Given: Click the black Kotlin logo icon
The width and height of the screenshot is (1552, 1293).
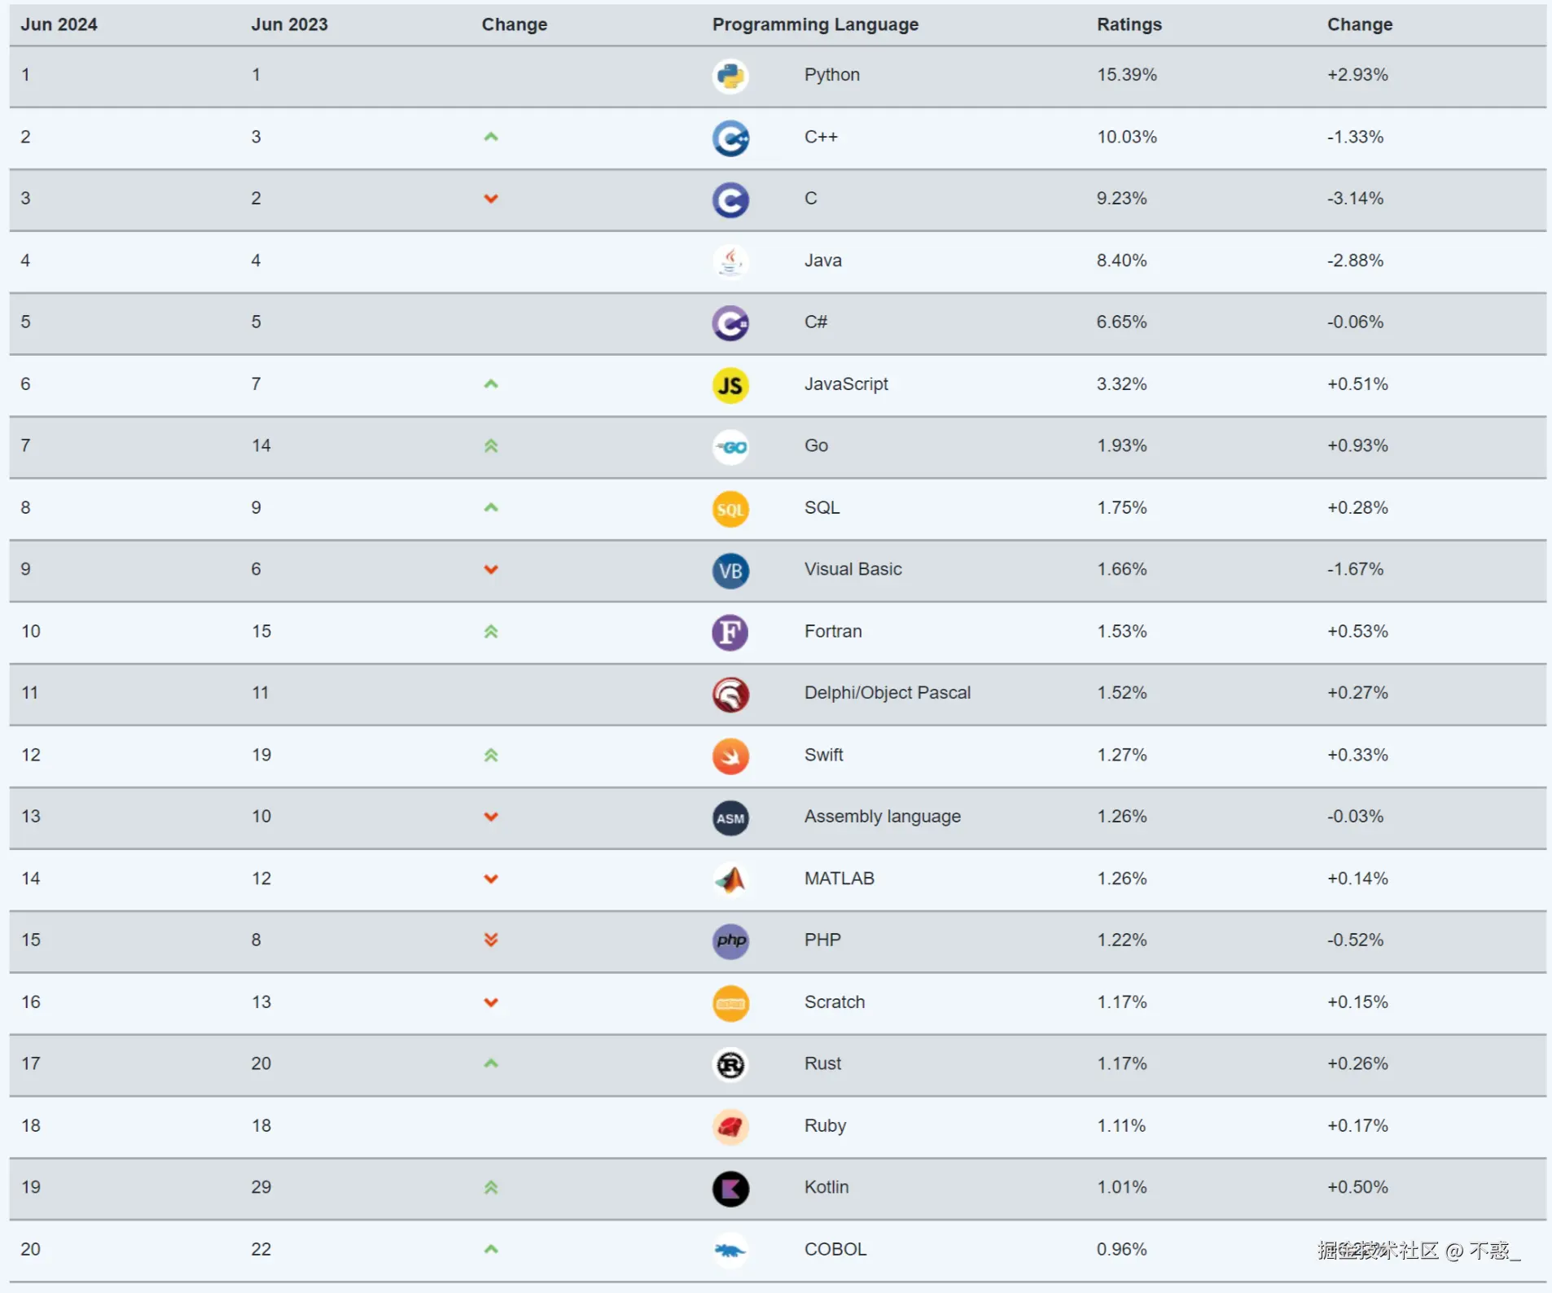Looking at the screenshot, I should [x=730, y=1188].
